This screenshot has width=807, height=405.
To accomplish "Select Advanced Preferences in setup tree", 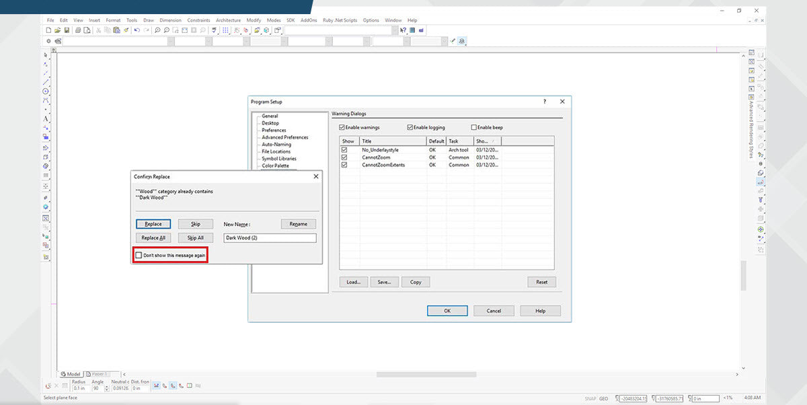I will (285, 137).
